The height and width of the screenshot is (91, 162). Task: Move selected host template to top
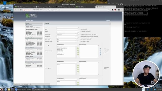coord(100,49)
